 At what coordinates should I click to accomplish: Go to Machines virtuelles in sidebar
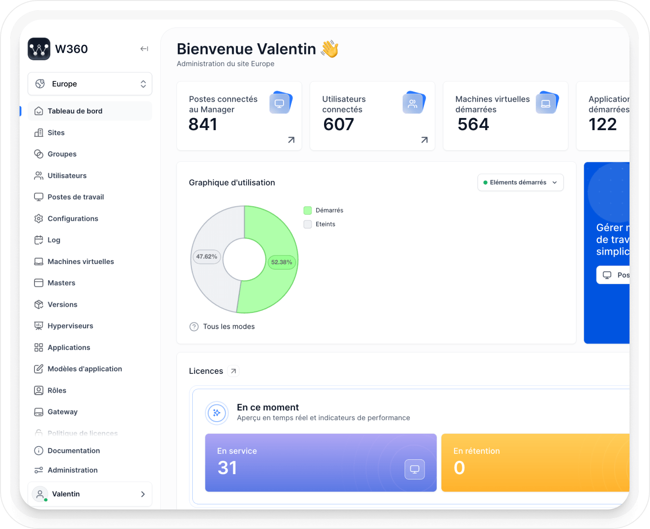coord(81,262)
